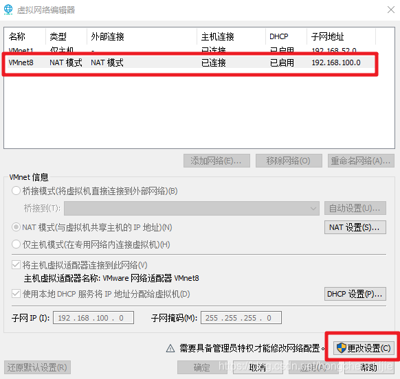Click the warning triangle icon beside admin notice

(170, 348)
